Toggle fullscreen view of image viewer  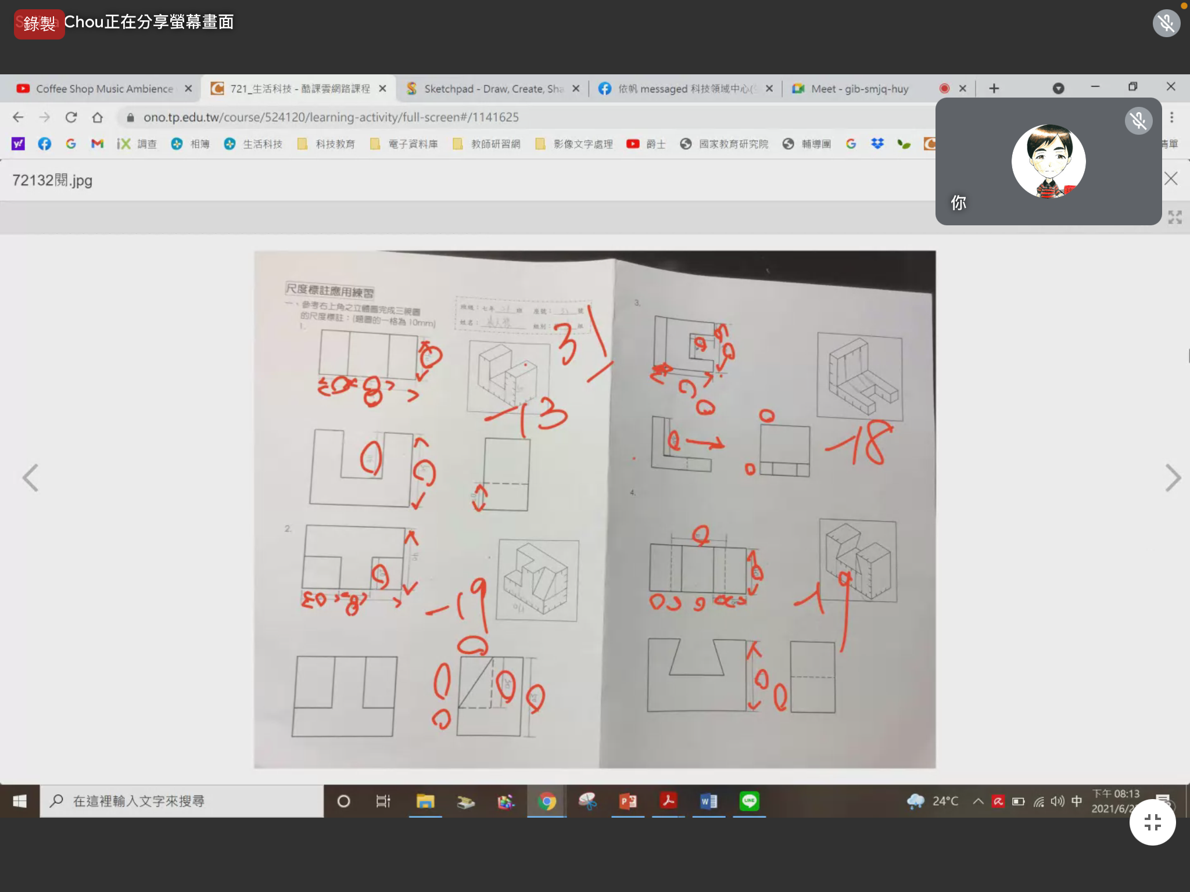pyautogui.click(x=1174, y=217)
